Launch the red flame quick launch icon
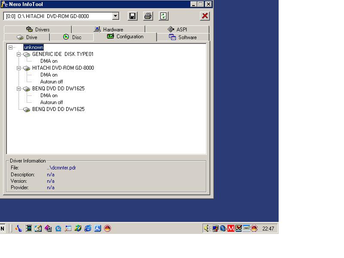Viewport: 344px width, 258px height. (107, 228)
